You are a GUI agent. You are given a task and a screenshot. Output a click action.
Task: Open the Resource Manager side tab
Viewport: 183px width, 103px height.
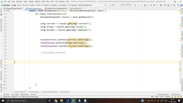1,25
